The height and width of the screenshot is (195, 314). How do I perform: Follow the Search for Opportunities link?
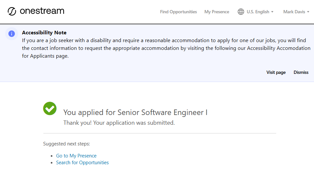[x=82, y=163]
